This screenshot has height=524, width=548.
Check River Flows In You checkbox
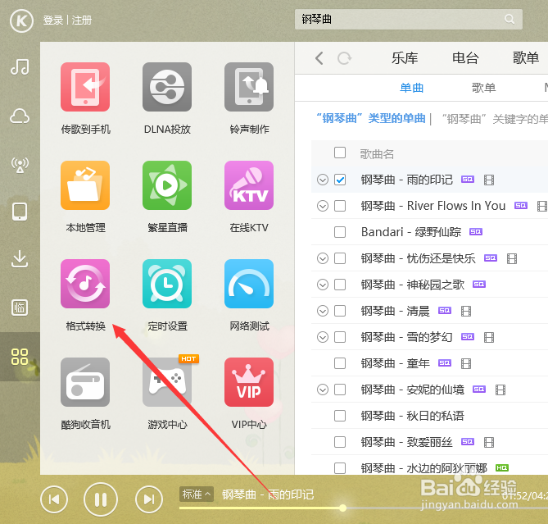[x=340, y=206]
